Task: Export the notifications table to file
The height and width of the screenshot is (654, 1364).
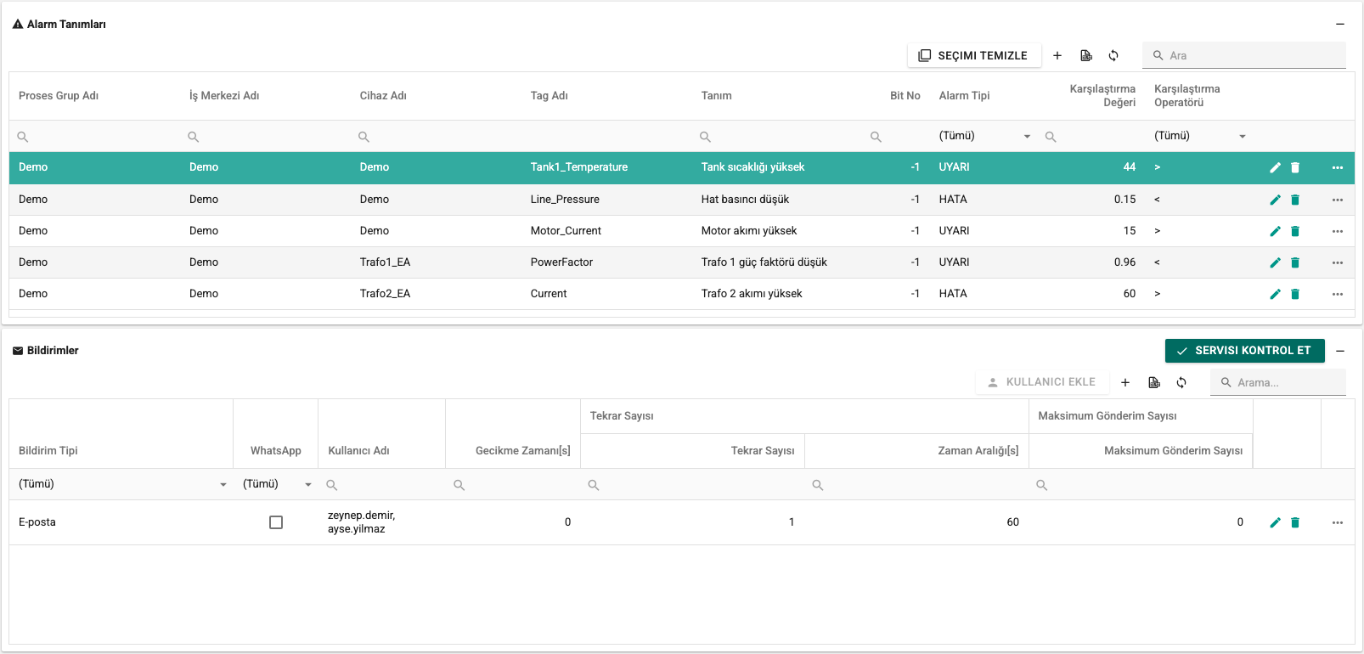Action: pos(1154,382)
